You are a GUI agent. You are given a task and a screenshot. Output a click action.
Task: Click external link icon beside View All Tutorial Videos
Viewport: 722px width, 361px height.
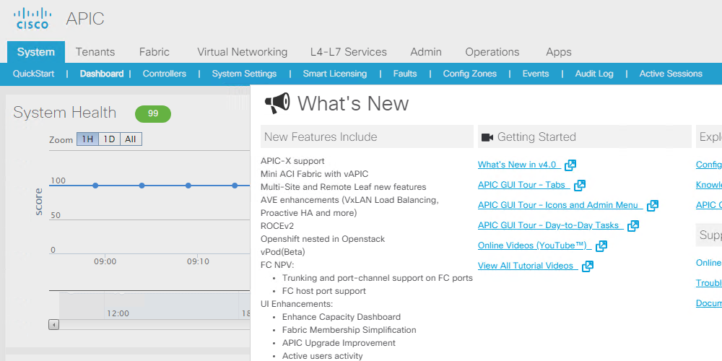click(x=588, y=266)
